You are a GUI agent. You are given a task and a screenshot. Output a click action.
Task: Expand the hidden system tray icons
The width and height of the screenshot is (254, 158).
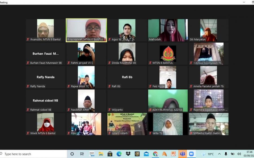[x=219, y=154]
